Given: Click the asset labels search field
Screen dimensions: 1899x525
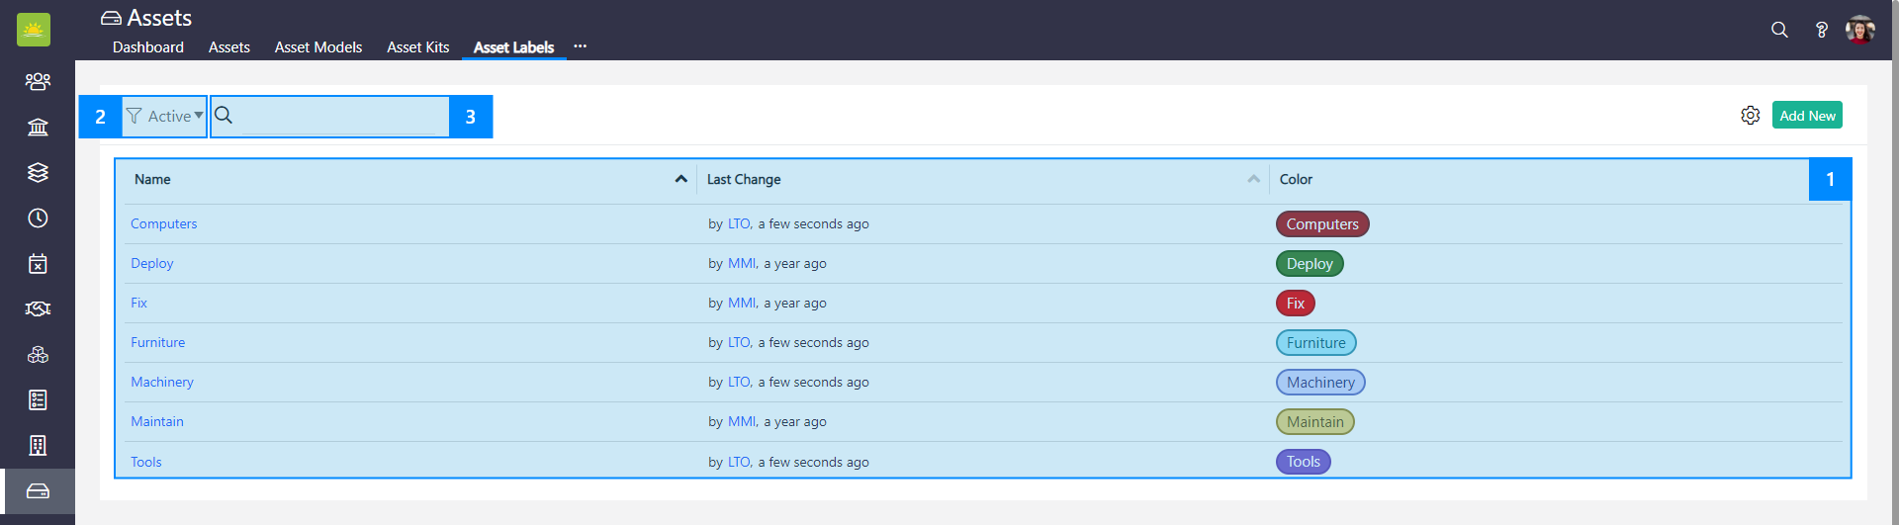Looking at the screenshot, I should [341, 117].
